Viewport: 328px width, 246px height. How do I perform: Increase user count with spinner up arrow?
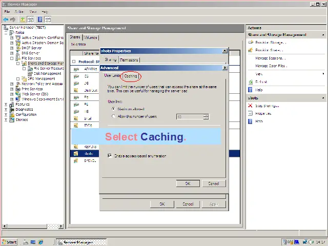click(206, 115)
